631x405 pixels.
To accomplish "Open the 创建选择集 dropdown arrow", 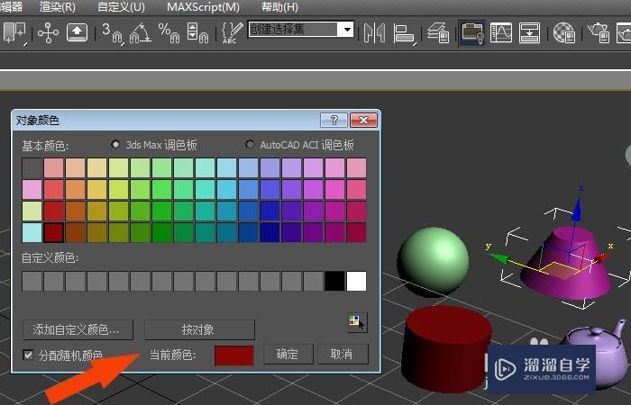I will [346, 30].
